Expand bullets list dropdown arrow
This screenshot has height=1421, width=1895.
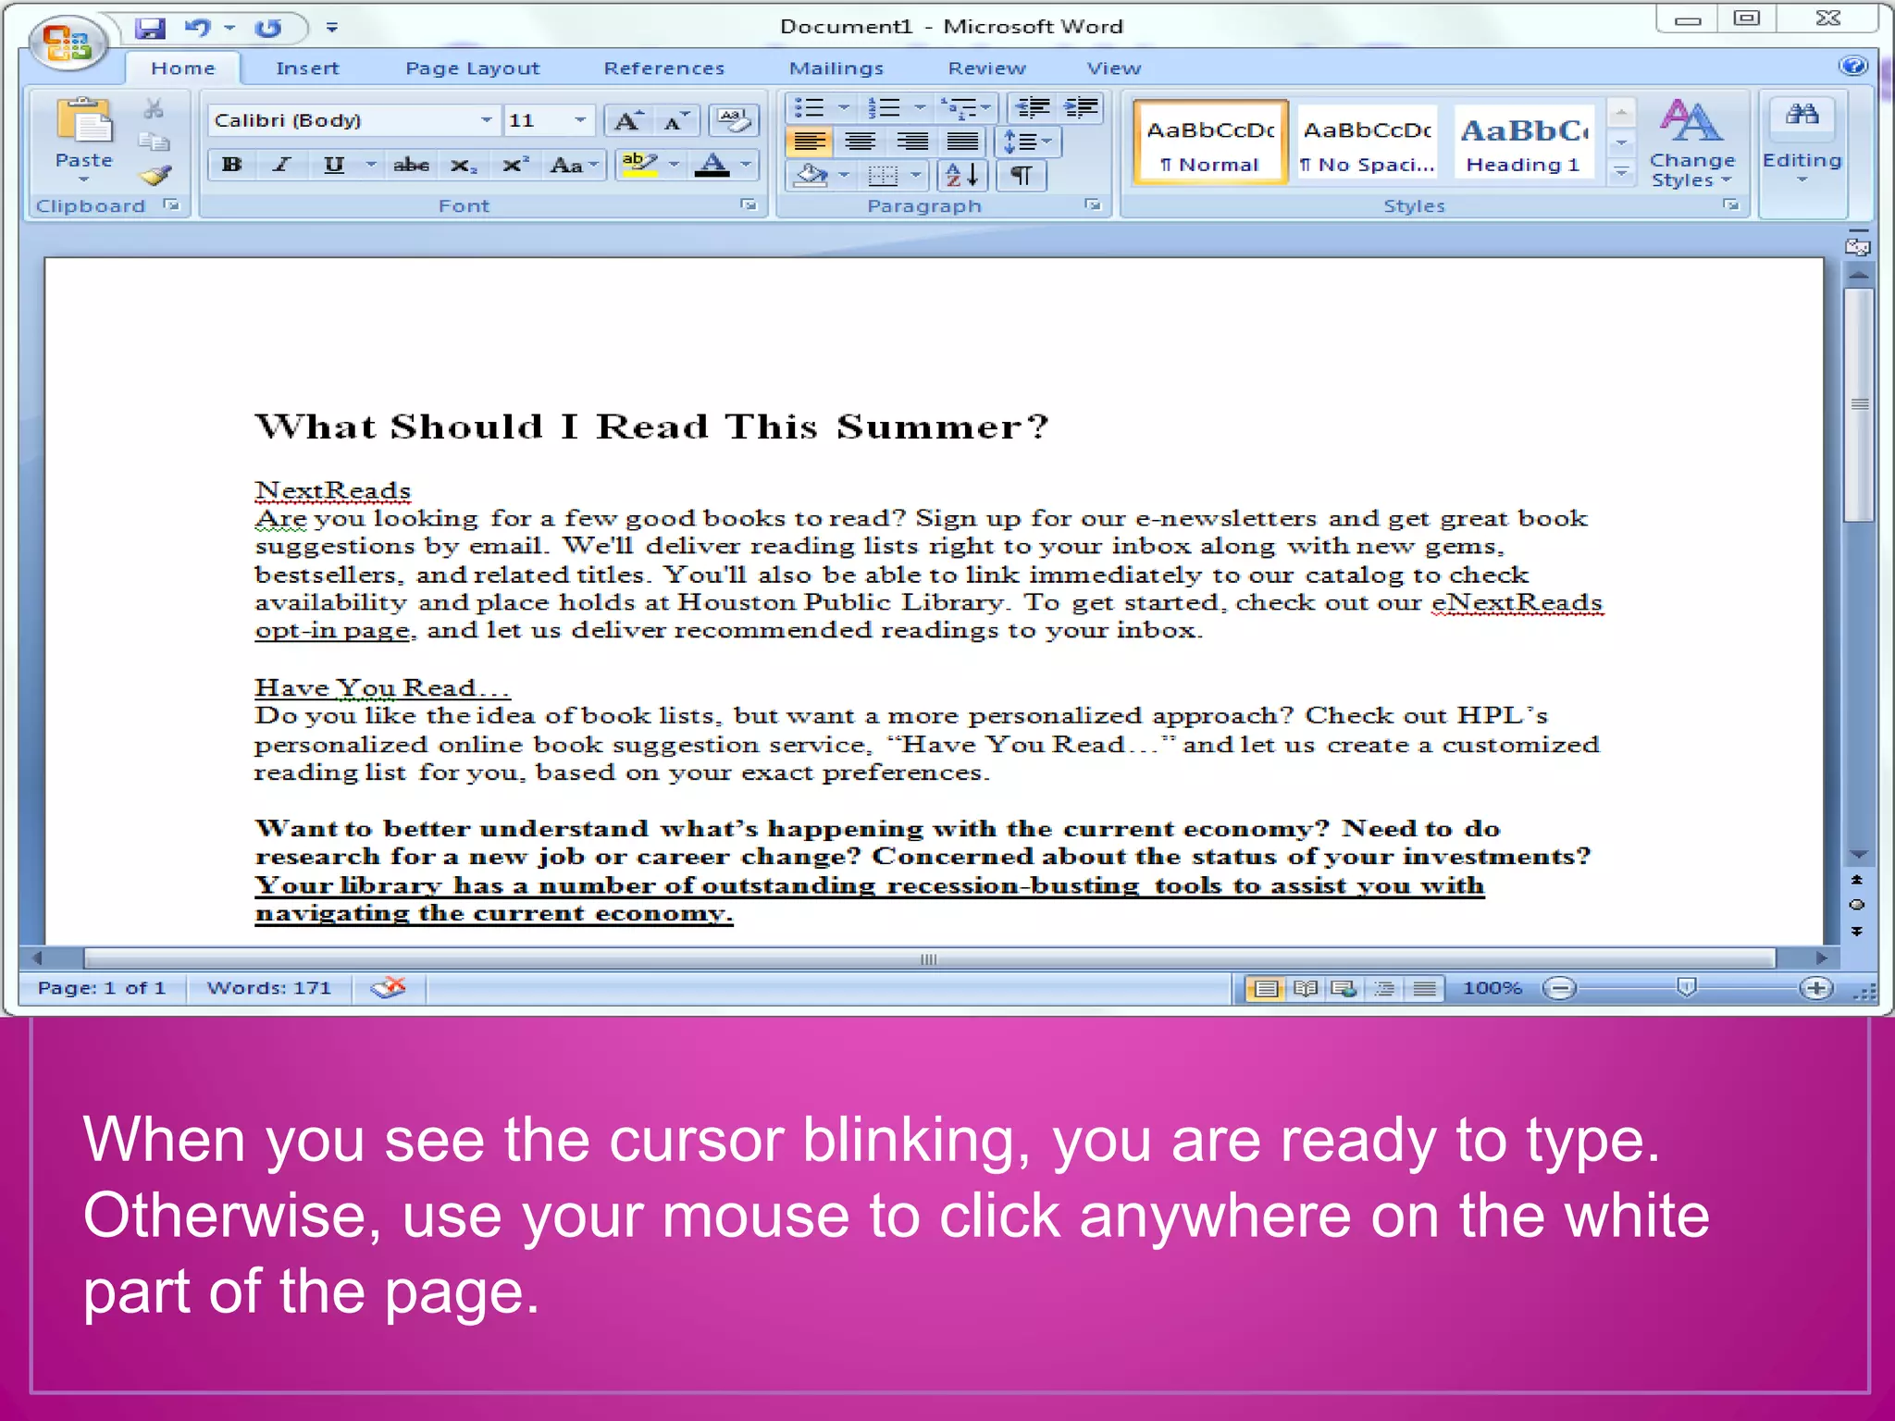click(x=843, y=108)
